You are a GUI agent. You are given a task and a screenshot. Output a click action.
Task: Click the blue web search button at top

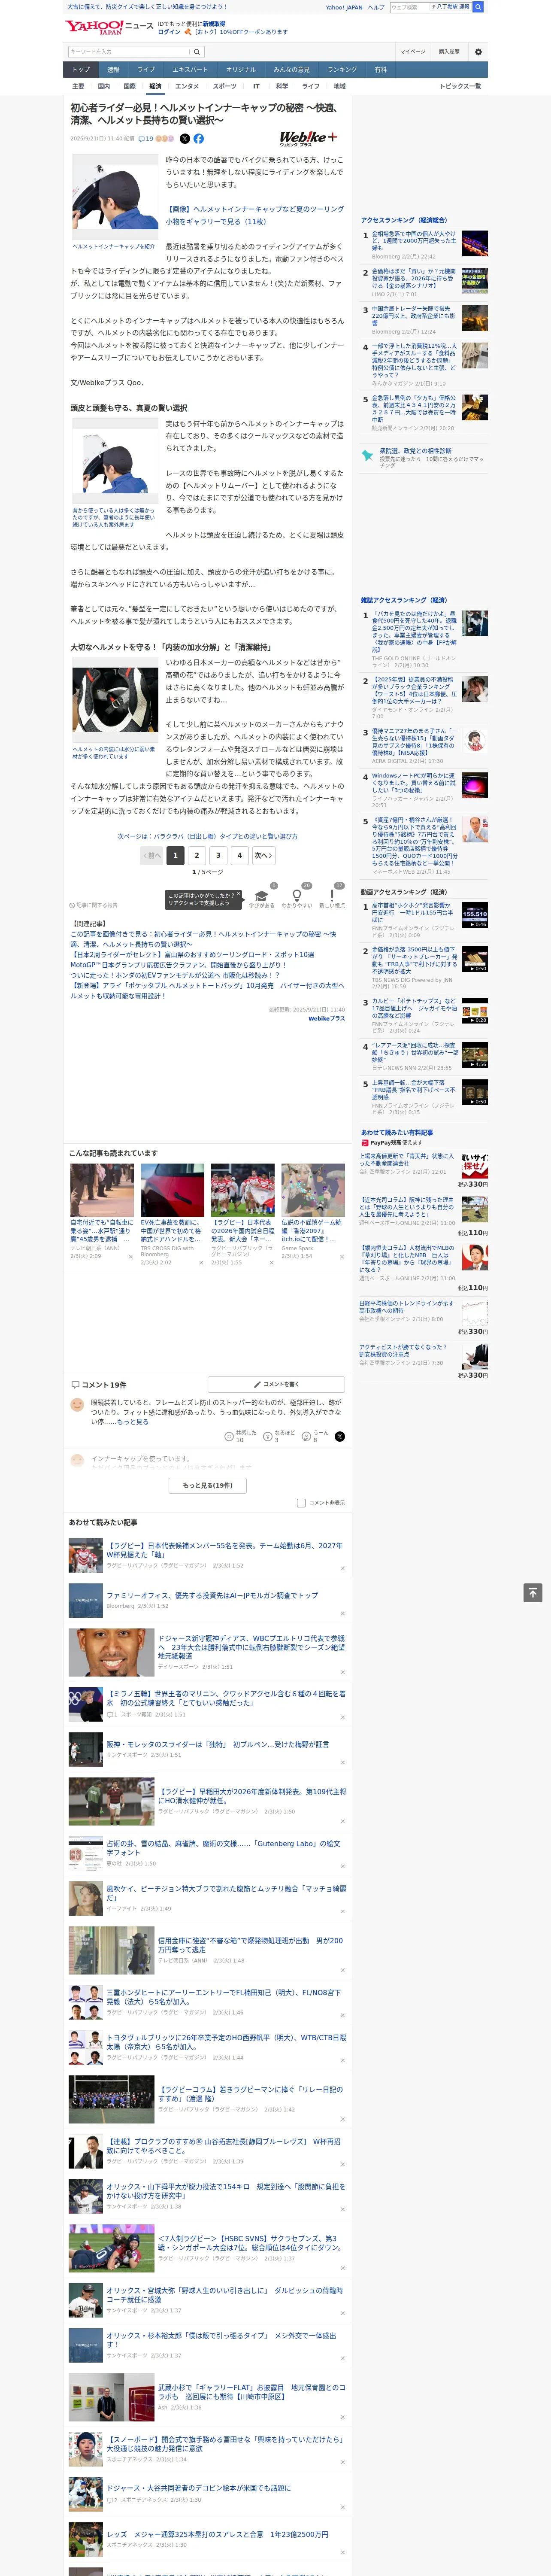478,7
